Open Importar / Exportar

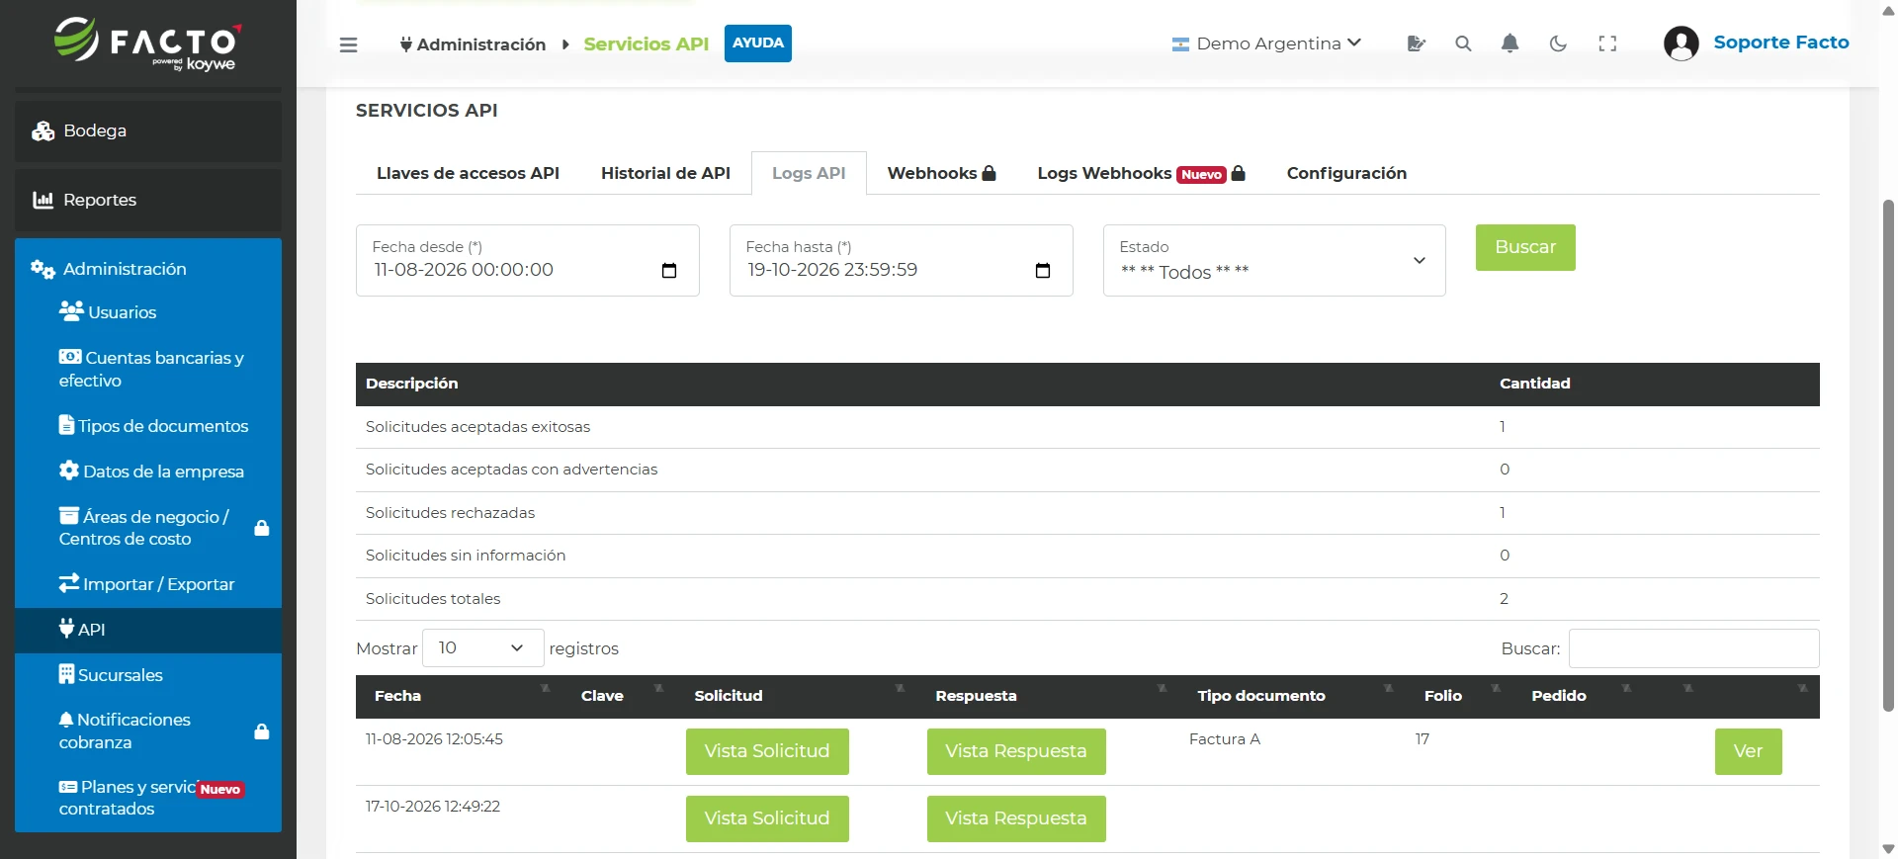(x=148, y=584)
